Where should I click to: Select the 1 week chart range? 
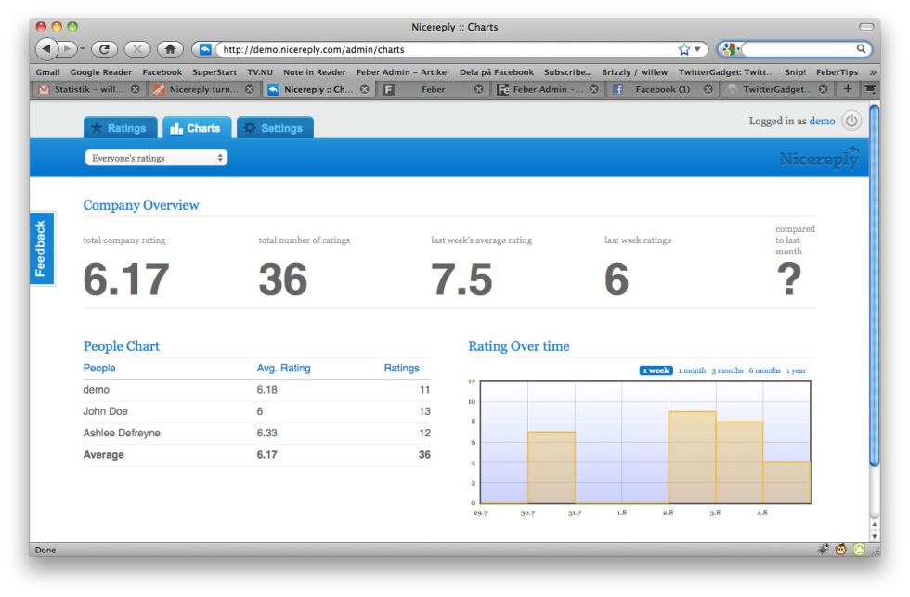[x=656, y=370]
